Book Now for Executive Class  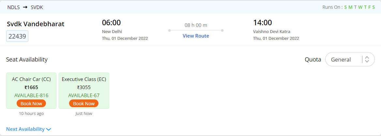84,104
